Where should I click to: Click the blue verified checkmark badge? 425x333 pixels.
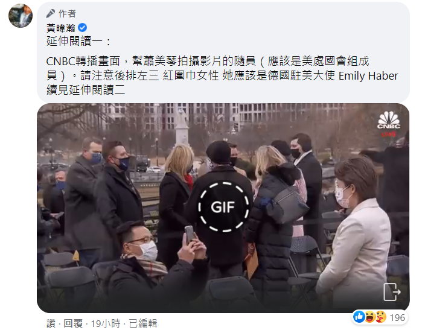point(82,28)
